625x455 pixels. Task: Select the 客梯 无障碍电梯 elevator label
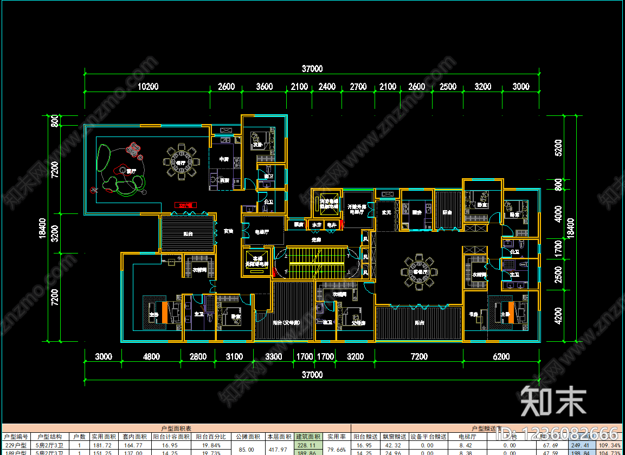(x=257, y=262)
